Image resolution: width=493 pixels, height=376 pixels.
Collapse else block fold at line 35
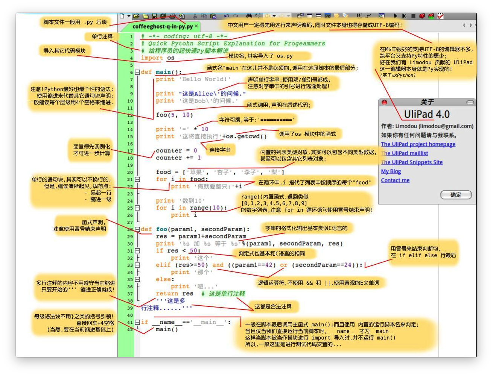click(137, 279)
